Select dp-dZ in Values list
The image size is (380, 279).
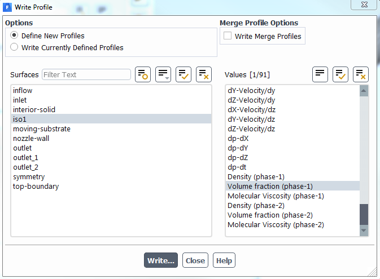pyautogui.click(x=292, y=157)
